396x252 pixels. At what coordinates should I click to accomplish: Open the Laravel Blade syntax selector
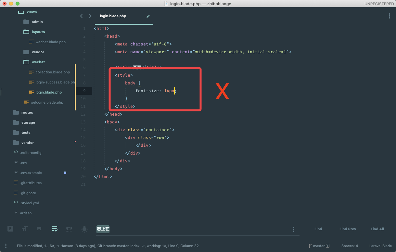(x=380, y=246)
